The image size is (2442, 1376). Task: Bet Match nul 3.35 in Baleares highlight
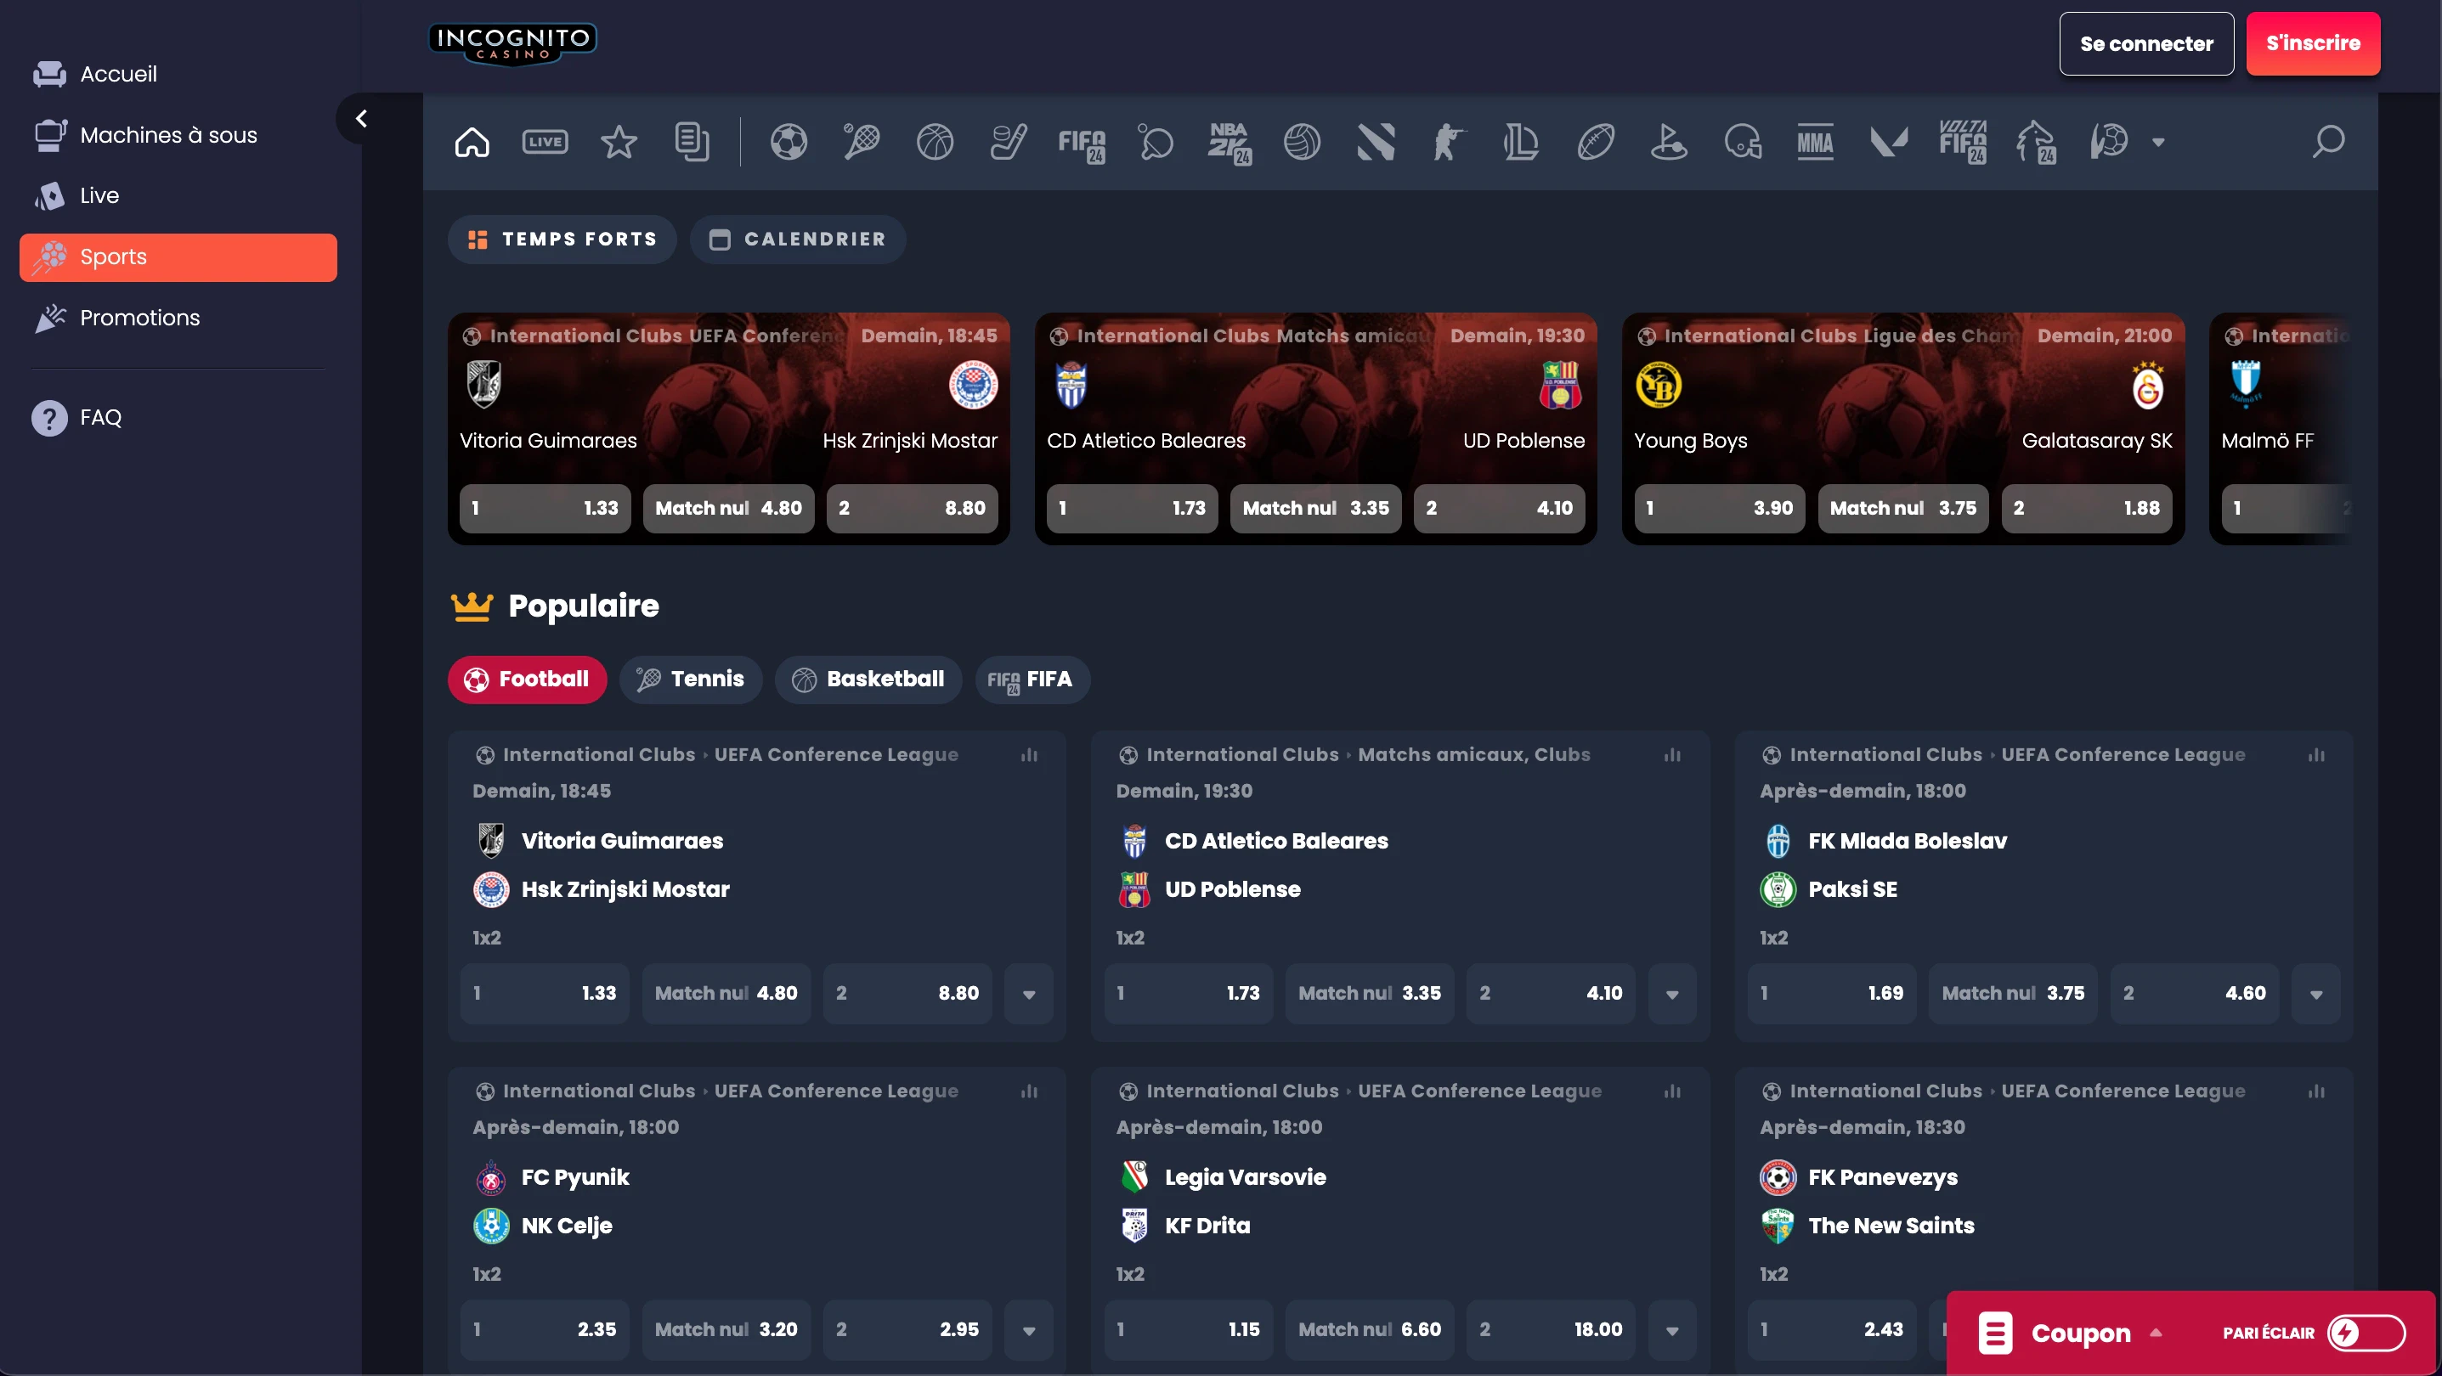1316,509
